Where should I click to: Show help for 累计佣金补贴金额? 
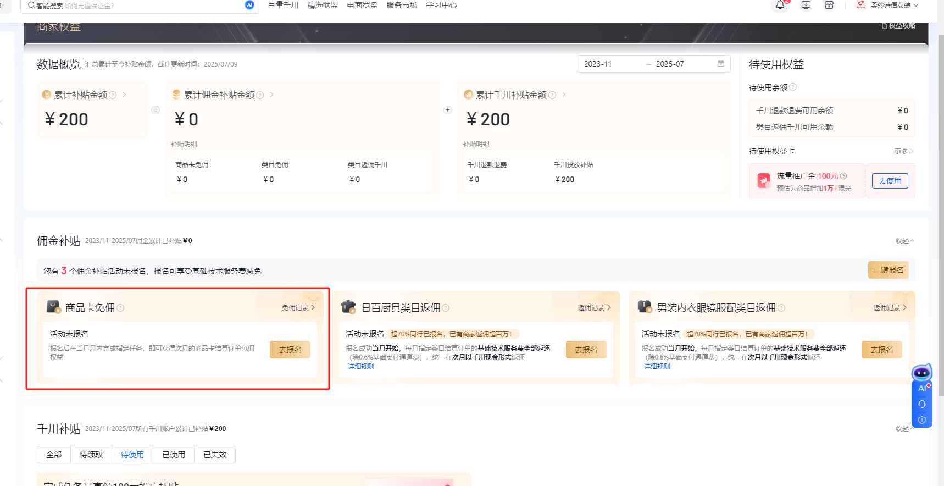(x=260, y=95)
